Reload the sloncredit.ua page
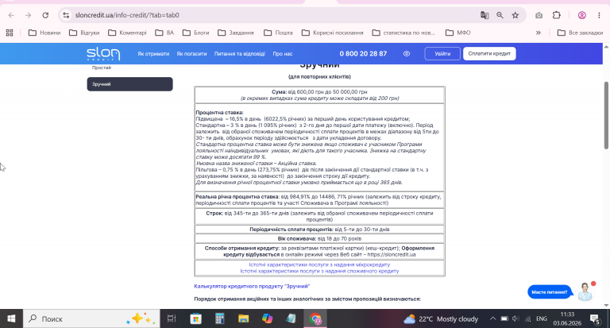This screenshot has height=328, width=610. tap(45, 15)
